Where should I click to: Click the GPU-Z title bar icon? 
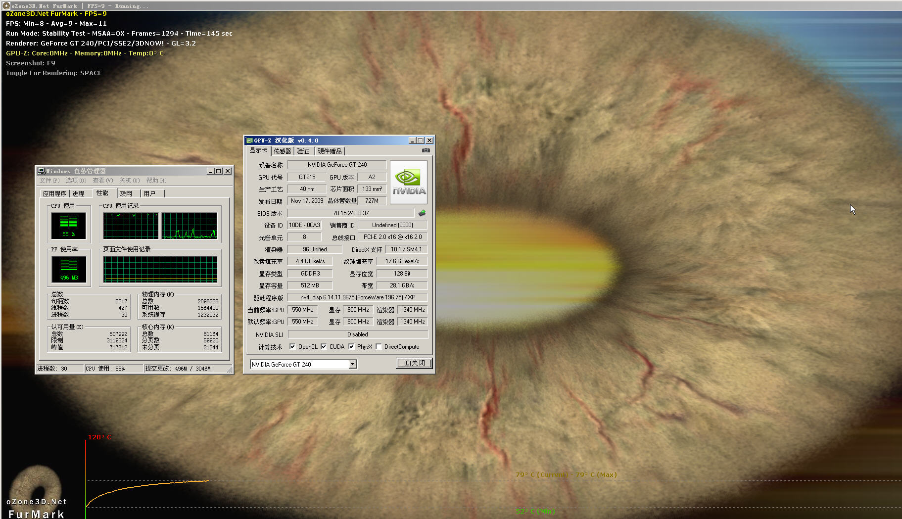point(249,141)
